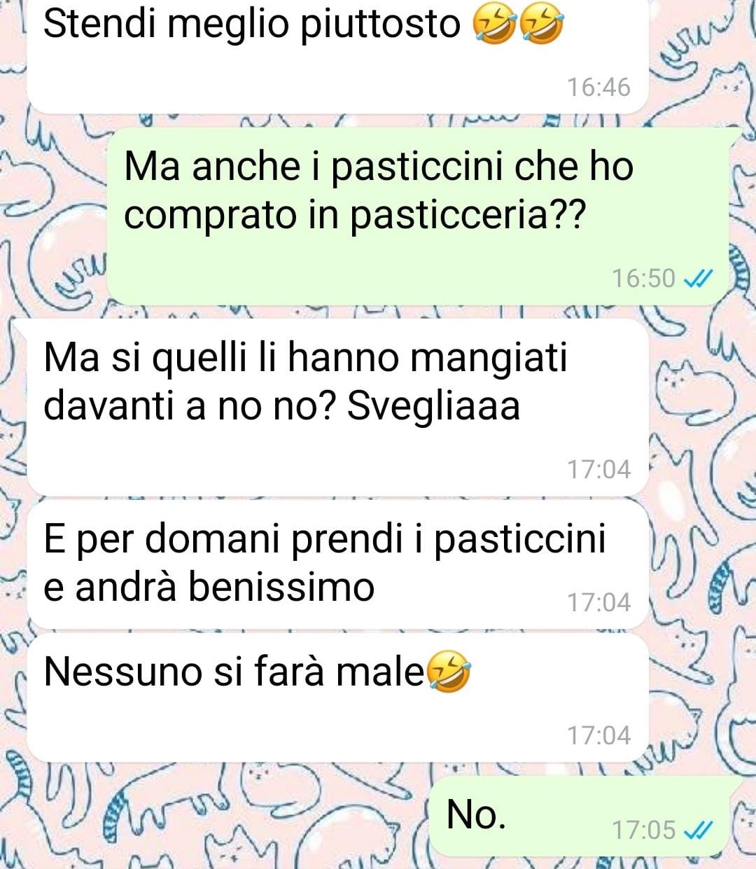Viewport: 756px width, 869px height.
Task: Click the 16:50 timestamp on the green bubble
Action: pyautogui.click(x=644, y=279)
